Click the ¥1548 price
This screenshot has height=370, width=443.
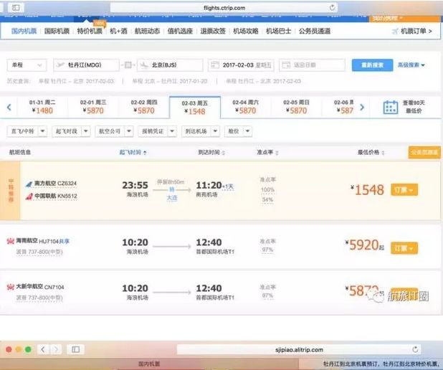(x=367, y=190)
